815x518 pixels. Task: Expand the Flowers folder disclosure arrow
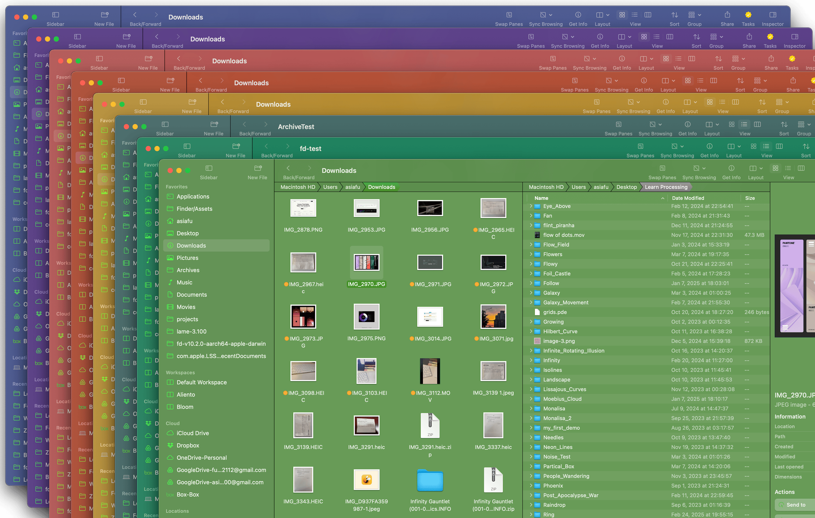click(531, 254)
